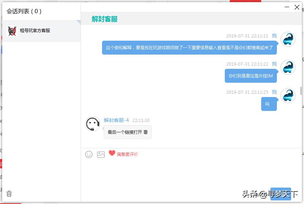Attach an image using picture icon
This screenshot has height=204, width=304.
click(101, 154)
